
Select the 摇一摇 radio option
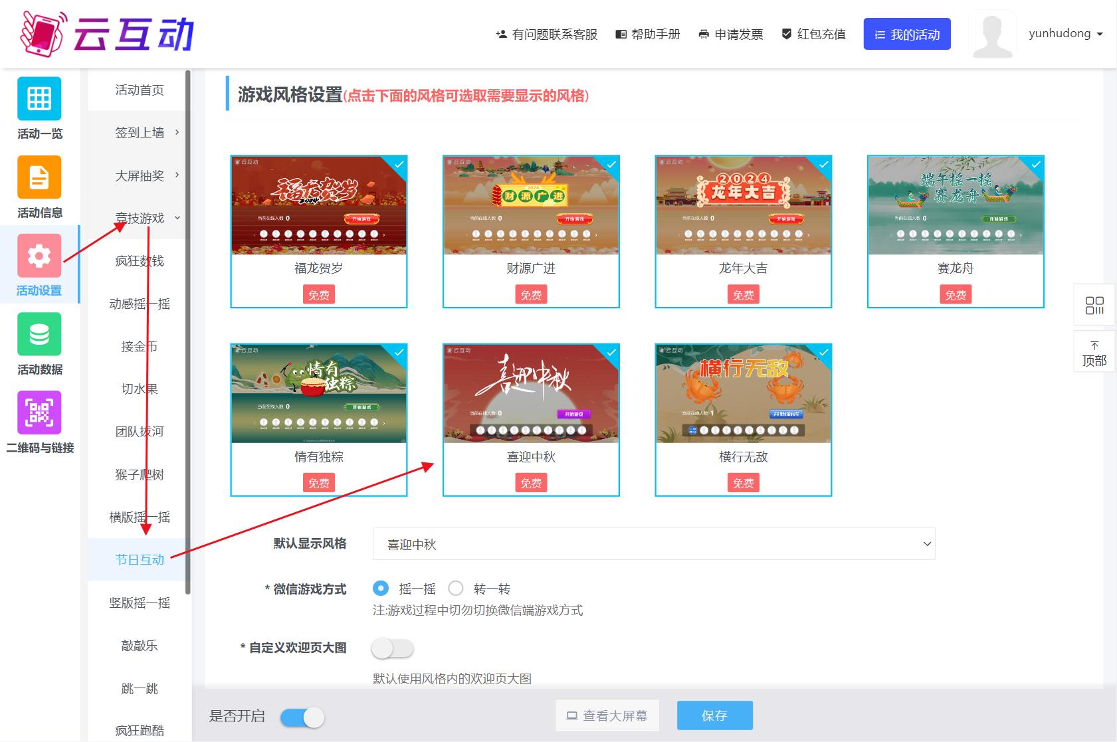tap(381, 588)
